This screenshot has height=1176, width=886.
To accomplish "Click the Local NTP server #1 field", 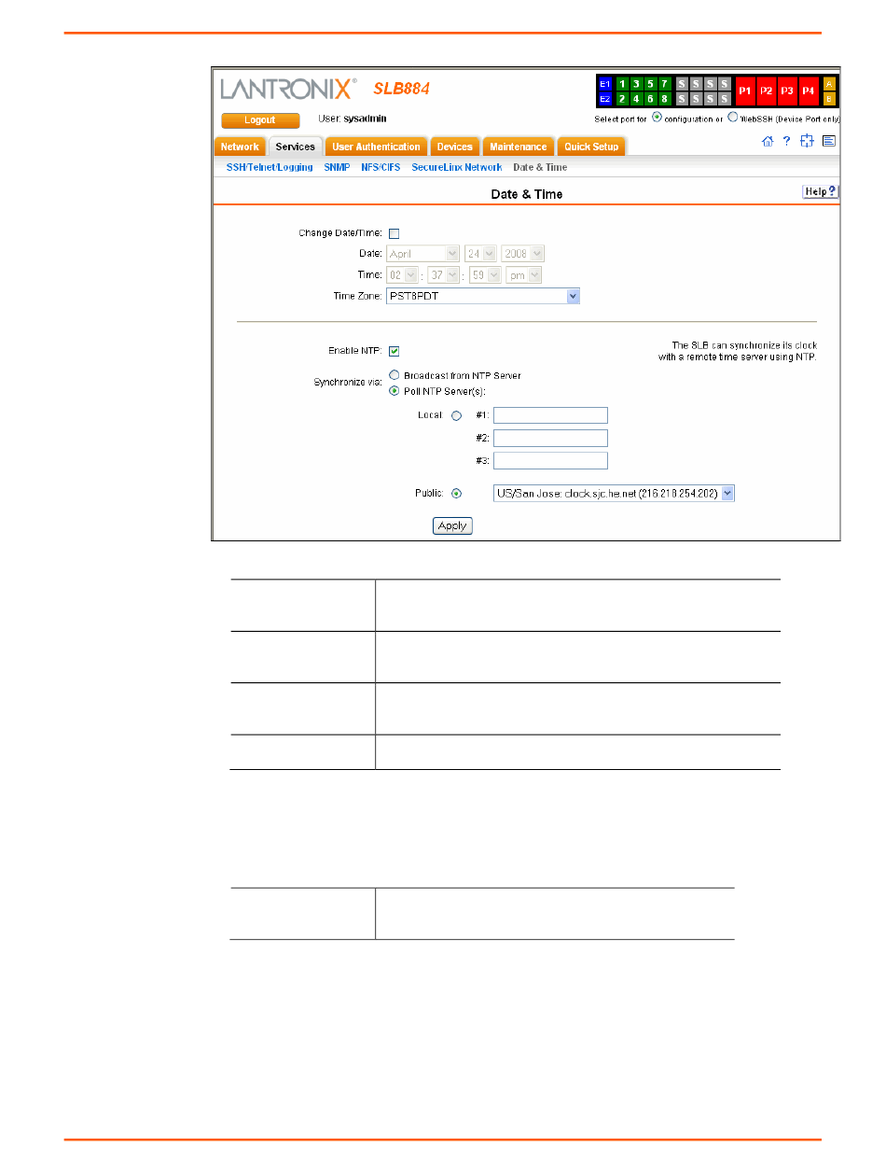I will 550,415.
